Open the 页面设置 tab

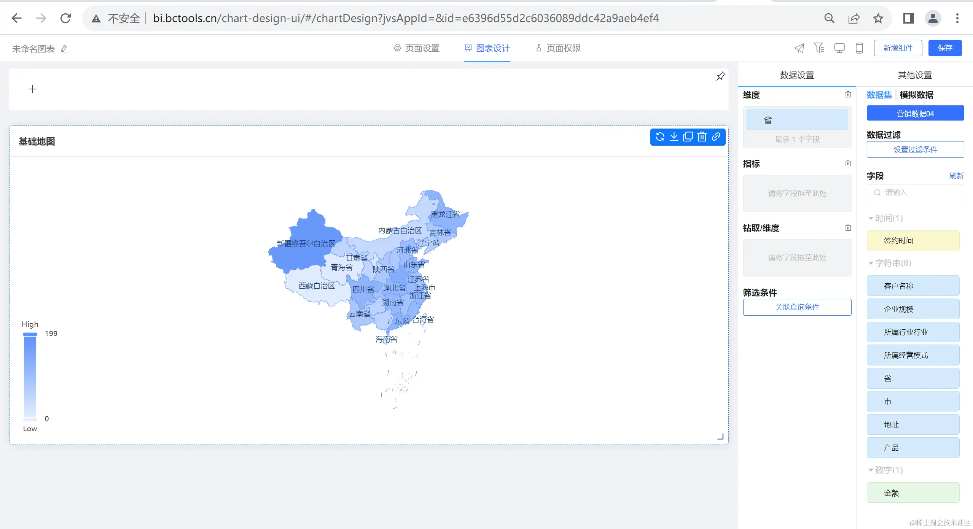click(x=417, y=48)
